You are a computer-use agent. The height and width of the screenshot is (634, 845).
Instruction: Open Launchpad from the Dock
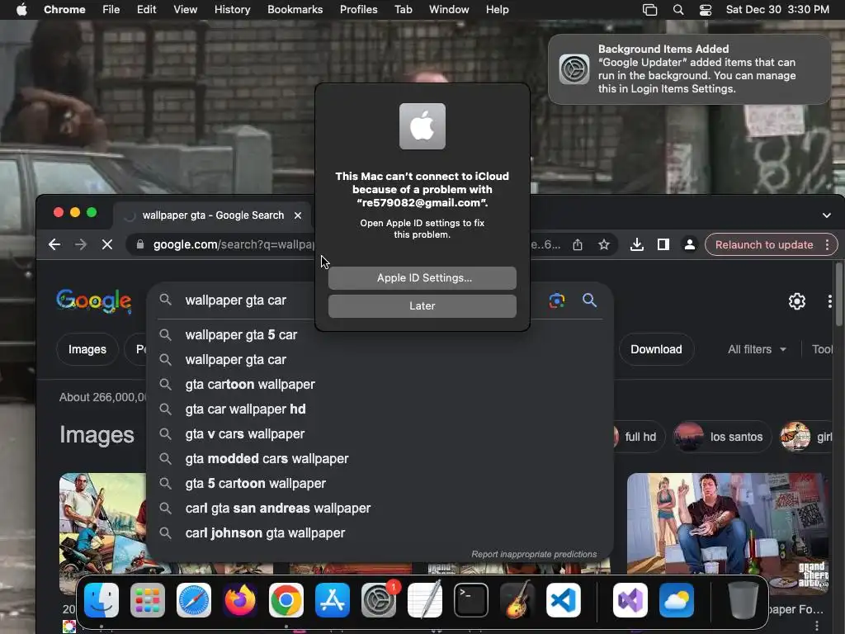[148, 600]
